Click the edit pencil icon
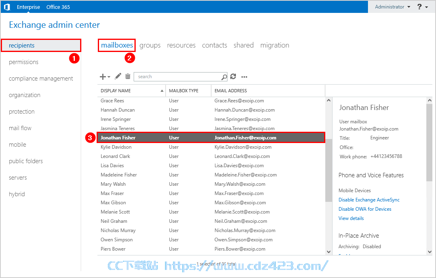 [118, 76]
